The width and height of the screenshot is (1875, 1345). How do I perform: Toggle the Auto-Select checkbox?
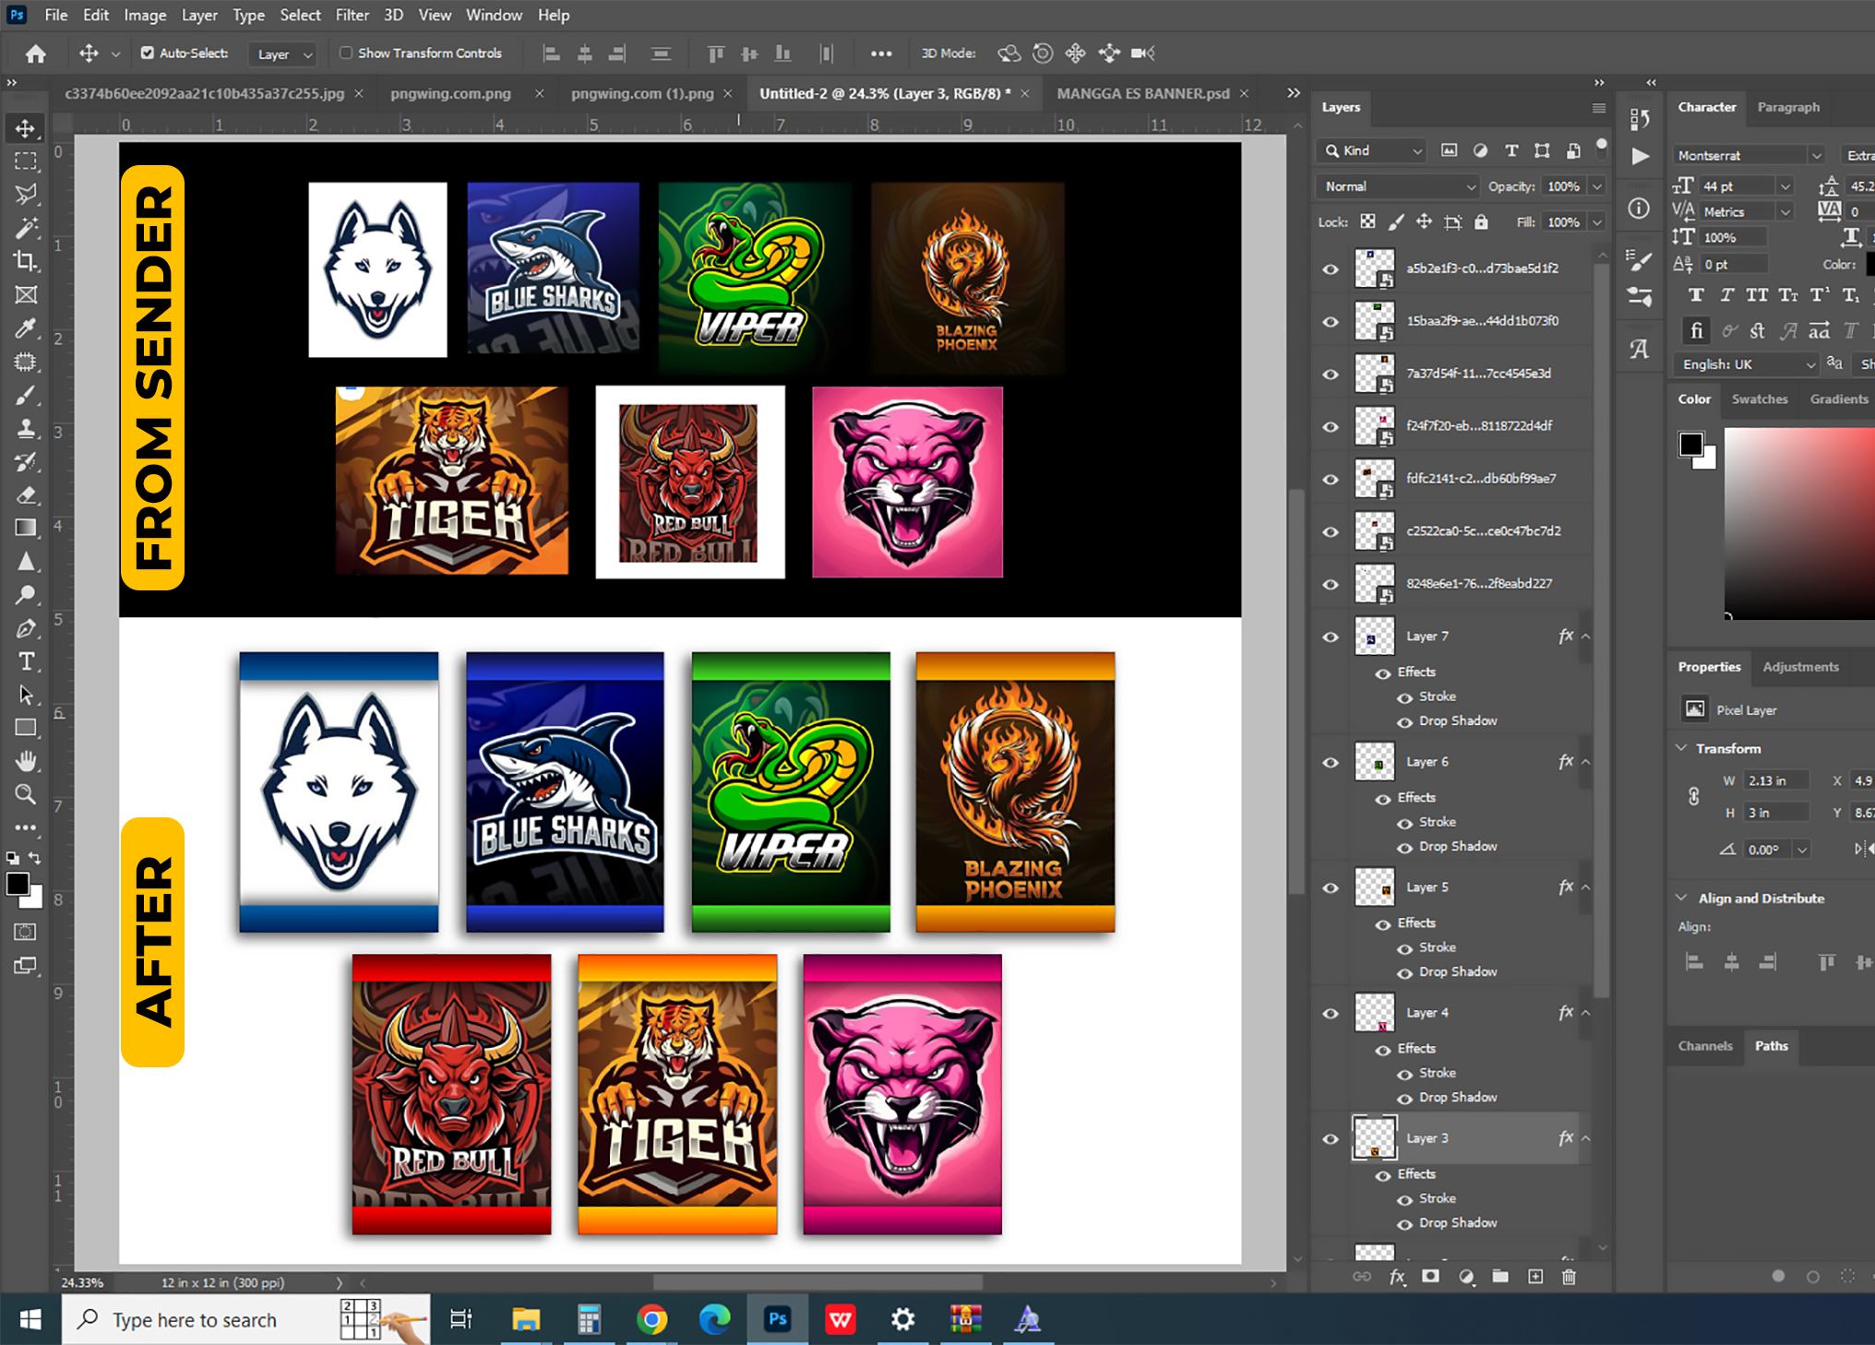point(148,54)
